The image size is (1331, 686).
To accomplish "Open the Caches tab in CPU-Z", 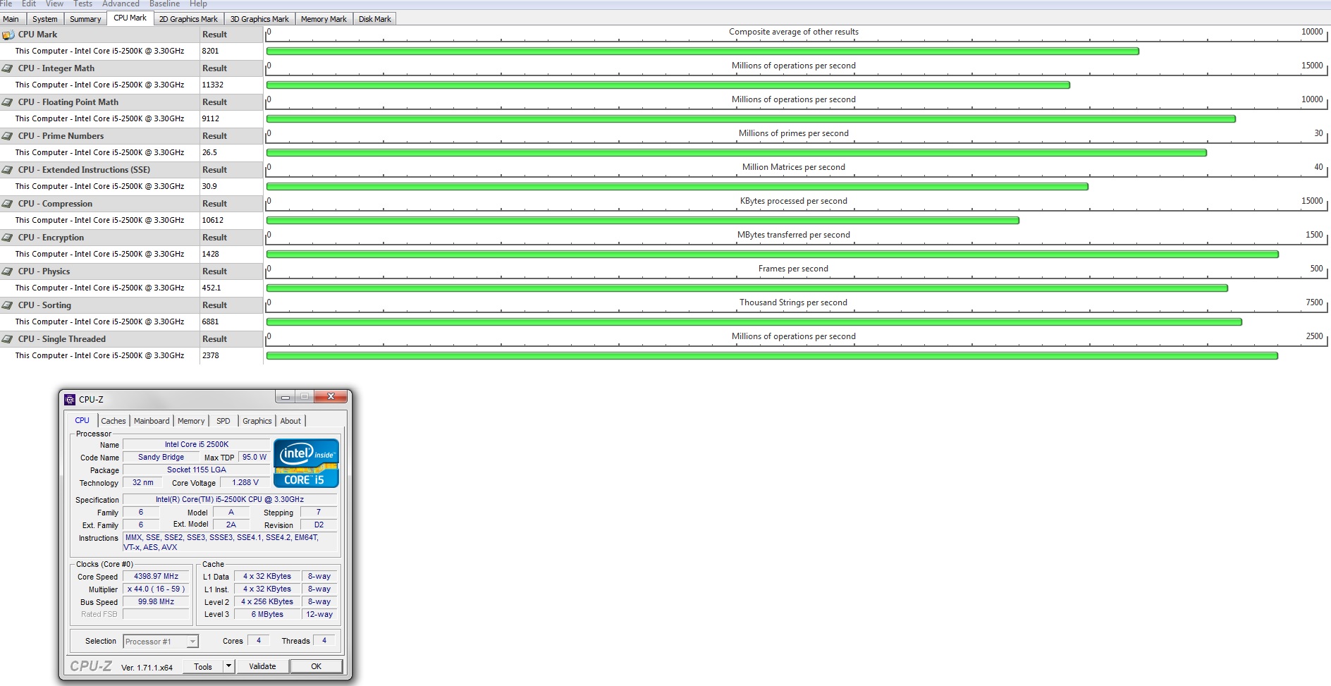I will click(x=114, y=421).
